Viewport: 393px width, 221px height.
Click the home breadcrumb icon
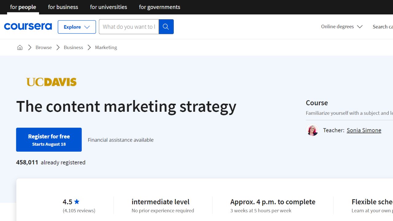point(20,47)
